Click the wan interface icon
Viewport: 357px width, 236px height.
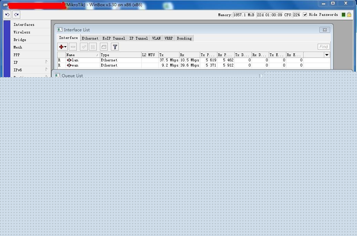69,65
